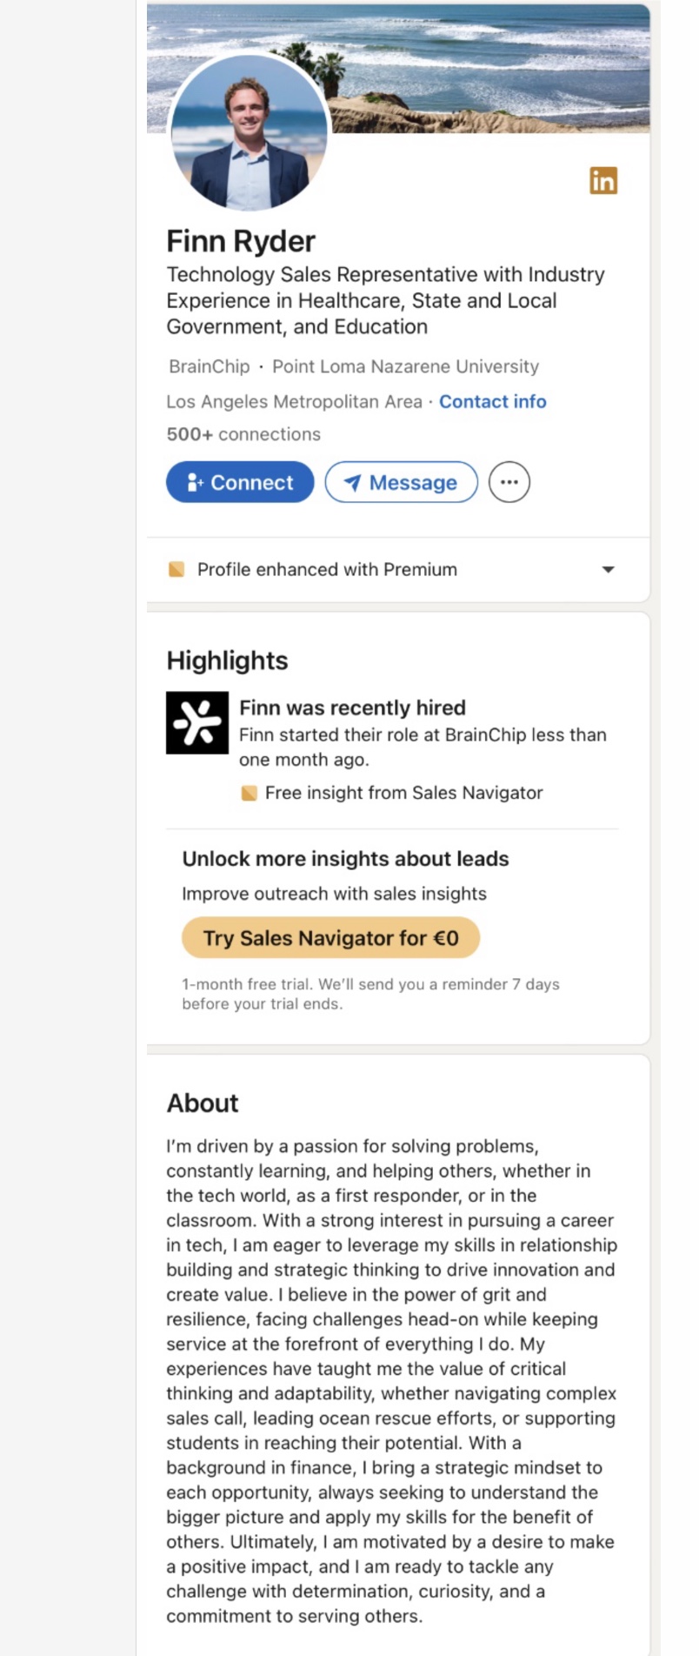
Task: Click the Unlock more insights about leads heading
Action: 345,859
